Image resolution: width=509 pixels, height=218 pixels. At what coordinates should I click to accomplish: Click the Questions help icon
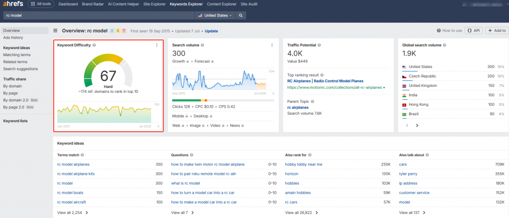[191, 155]
